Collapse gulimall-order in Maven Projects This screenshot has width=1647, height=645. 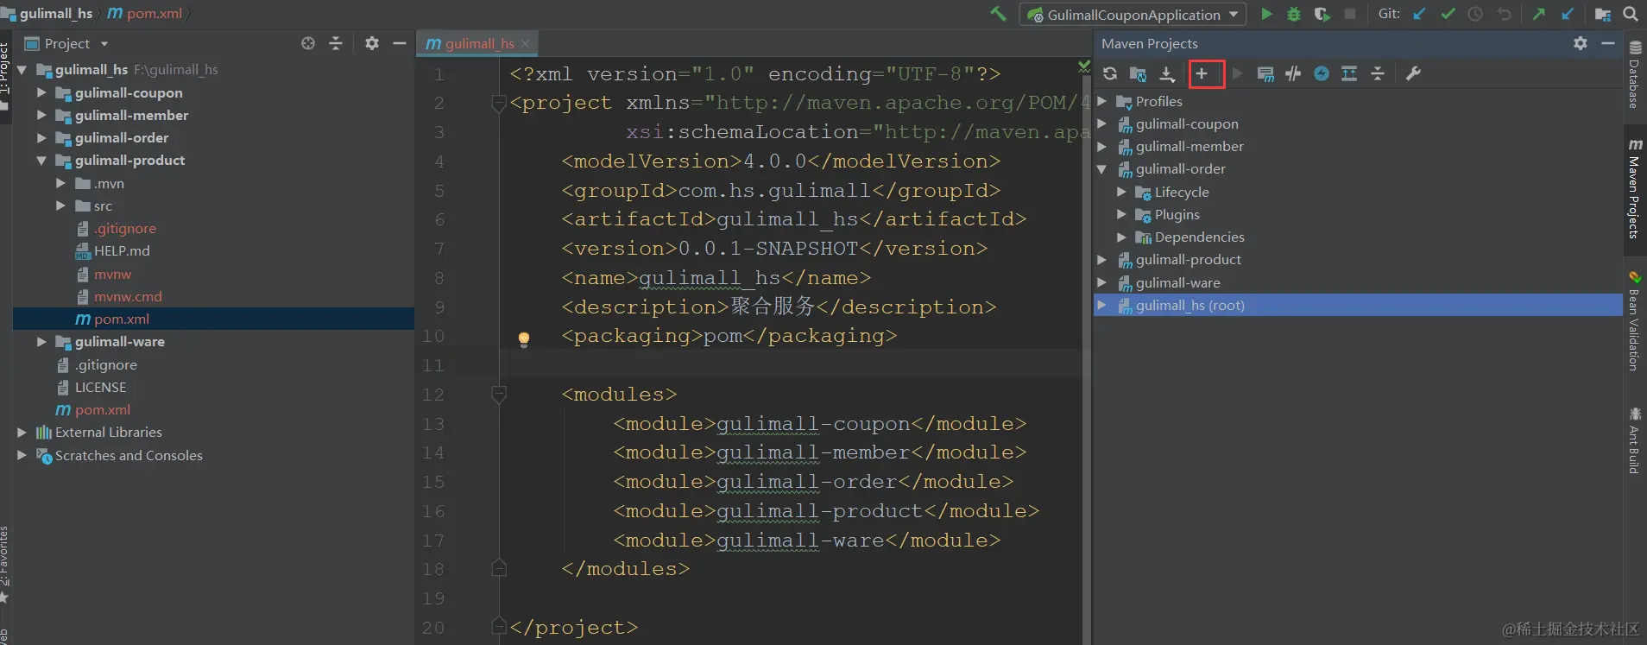tap(1102, 169)
